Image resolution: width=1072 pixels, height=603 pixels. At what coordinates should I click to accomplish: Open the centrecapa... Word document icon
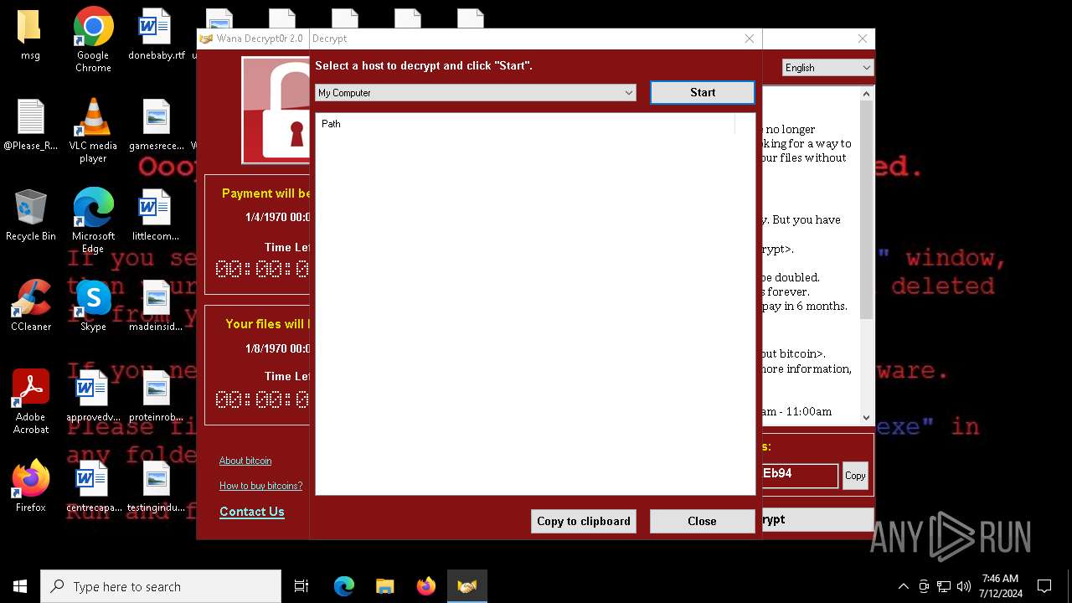point(93,487)
